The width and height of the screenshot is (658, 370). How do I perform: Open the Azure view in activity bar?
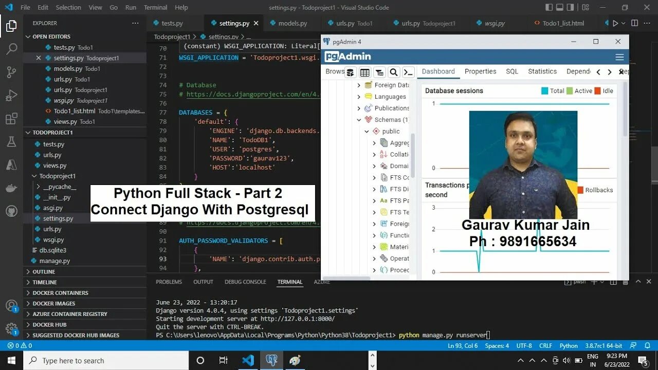click(x=11, y=165)
